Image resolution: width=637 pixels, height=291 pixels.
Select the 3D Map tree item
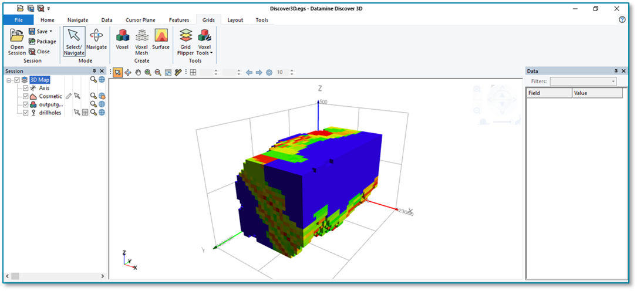[x=40, y=80]
